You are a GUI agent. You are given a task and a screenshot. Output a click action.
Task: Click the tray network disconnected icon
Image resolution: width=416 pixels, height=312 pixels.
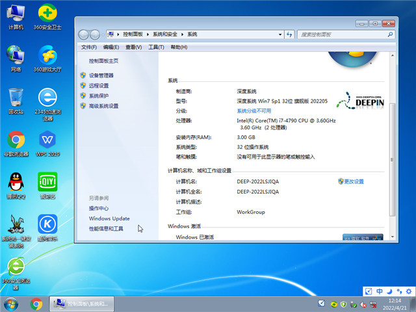(373, 304)
